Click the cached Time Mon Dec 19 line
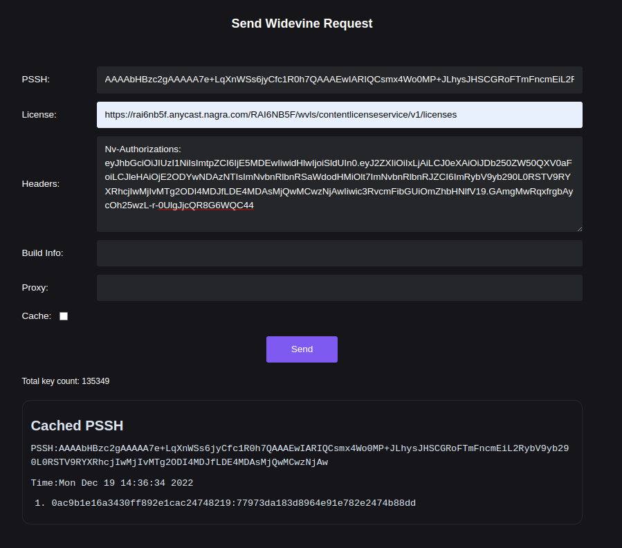Screen dimensions: 622x548 tap(112, 483)
